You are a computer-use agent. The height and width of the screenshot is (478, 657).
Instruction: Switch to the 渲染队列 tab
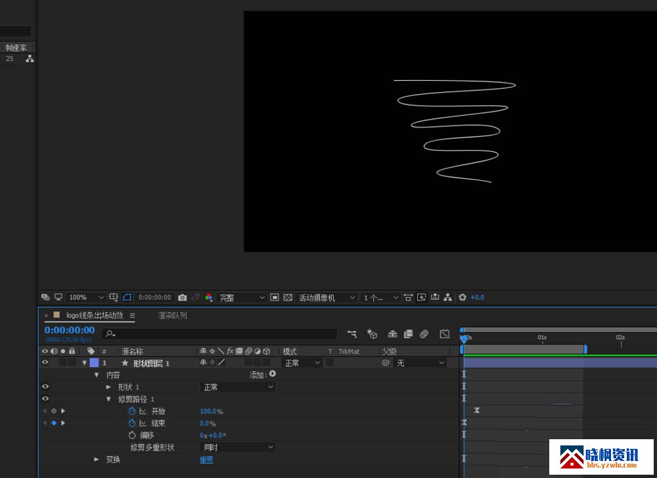(172, 316)
